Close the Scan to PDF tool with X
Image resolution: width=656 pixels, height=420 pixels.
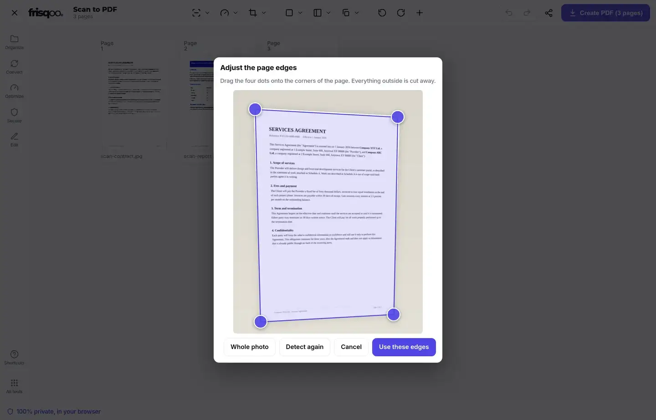tap(15, 13)
